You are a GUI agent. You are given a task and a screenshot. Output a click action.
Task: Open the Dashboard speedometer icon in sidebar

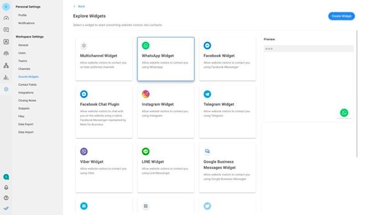(6, 18)
